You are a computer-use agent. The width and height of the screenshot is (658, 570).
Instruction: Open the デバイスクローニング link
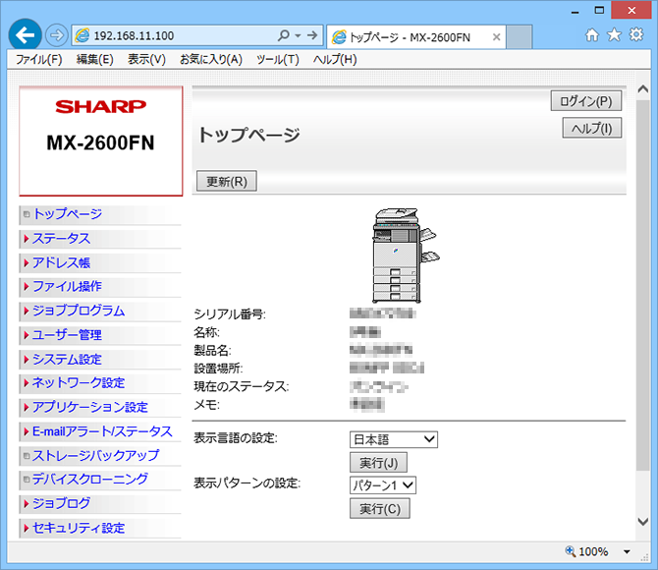[89, 480]
